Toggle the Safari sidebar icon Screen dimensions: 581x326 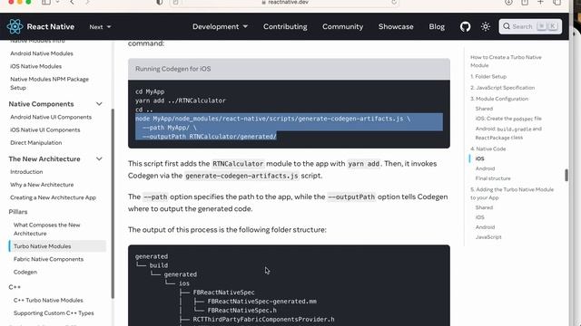tap(46, 2)
